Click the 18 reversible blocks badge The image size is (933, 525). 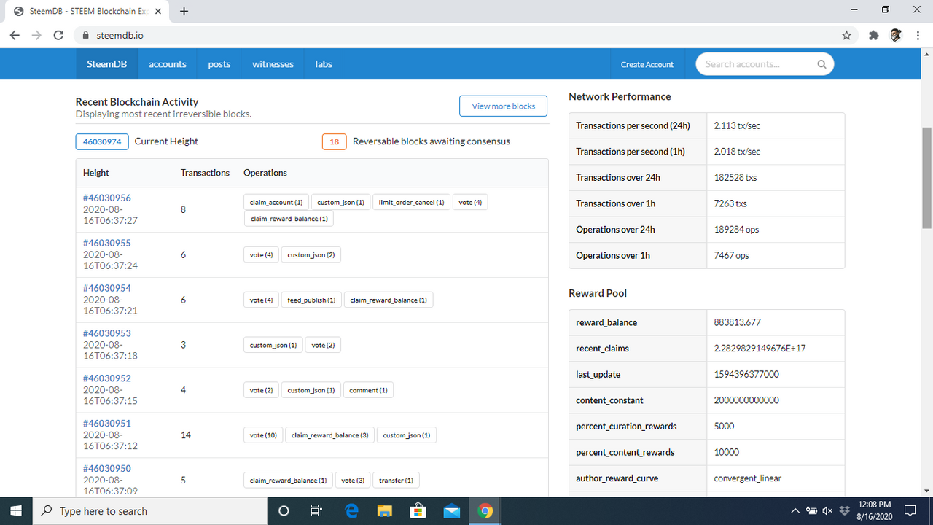334,141
